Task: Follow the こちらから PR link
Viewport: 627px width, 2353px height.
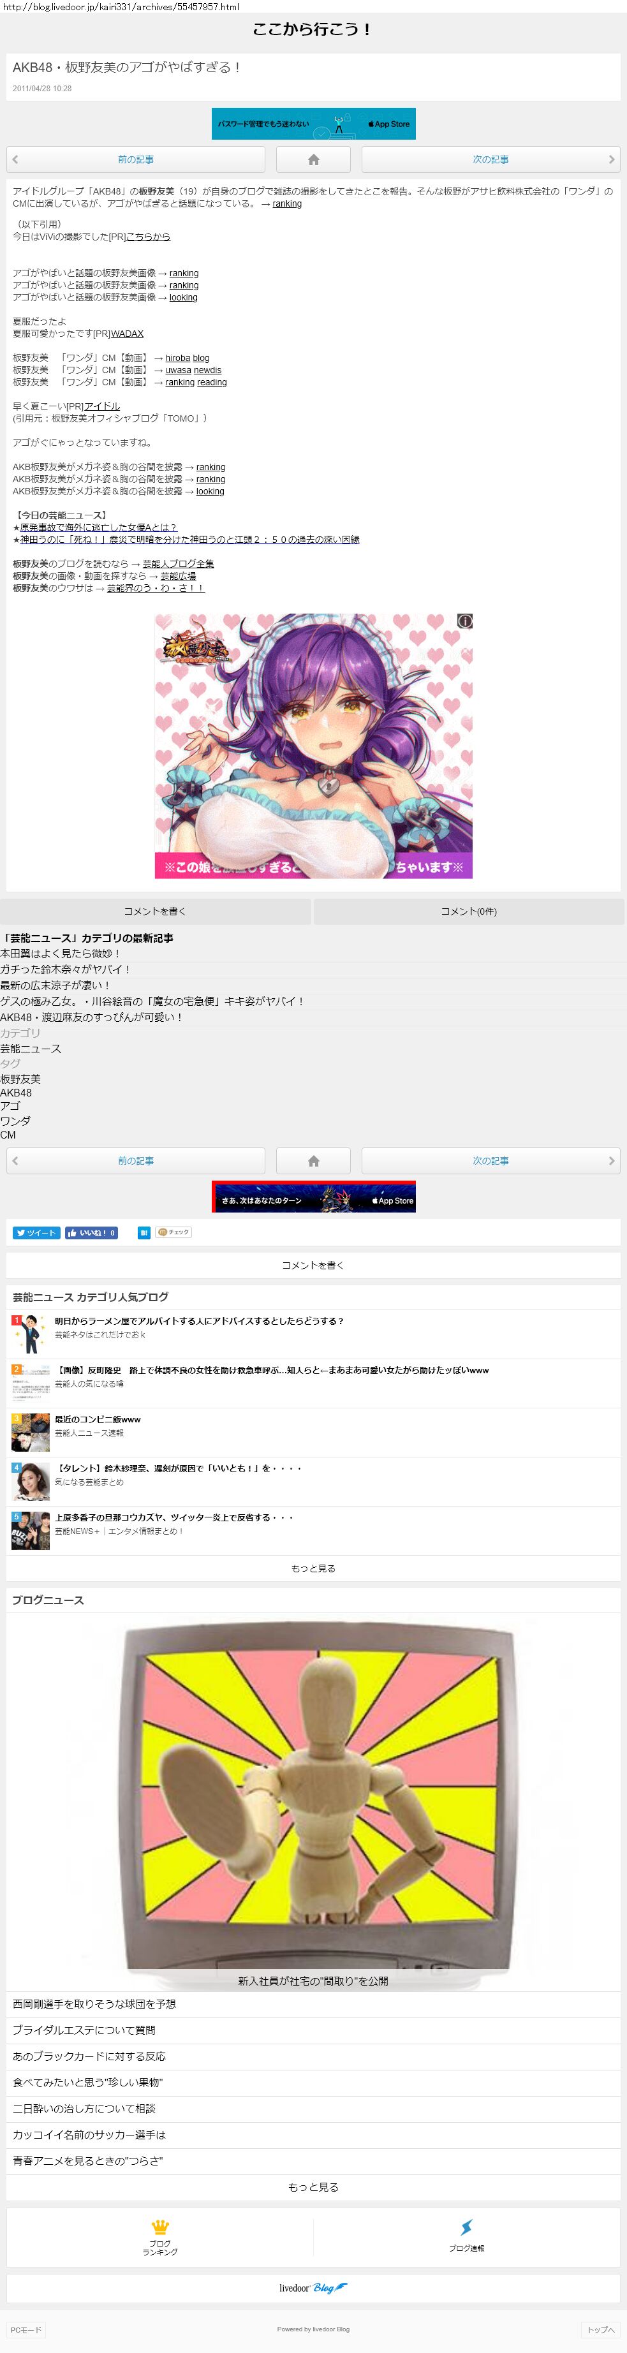Action: (x=147, y=237)
